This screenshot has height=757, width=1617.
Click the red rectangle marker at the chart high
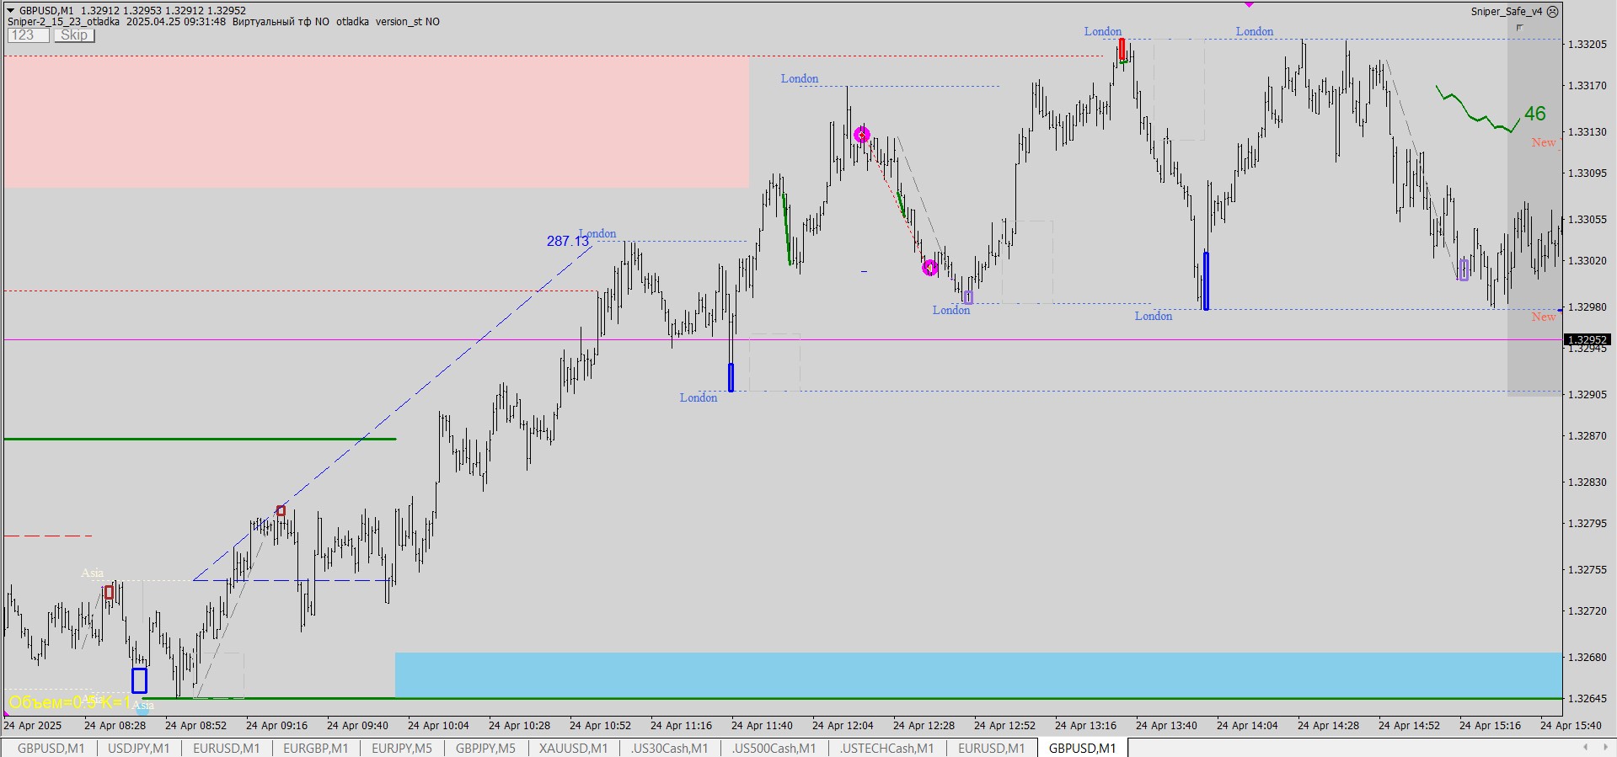pyautogui.click(x=1122, y=48)
